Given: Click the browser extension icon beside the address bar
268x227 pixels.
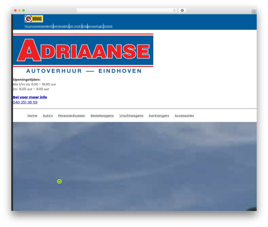Looking at the screenshot, I should [x=182, y=11].
